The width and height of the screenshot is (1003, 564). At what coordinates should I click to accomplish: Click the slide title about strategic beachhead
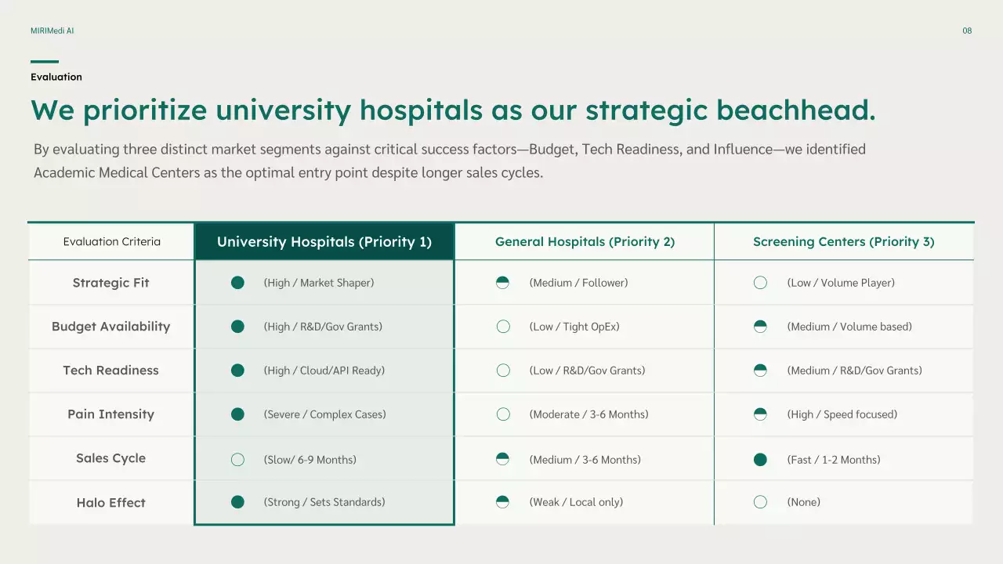453,110
